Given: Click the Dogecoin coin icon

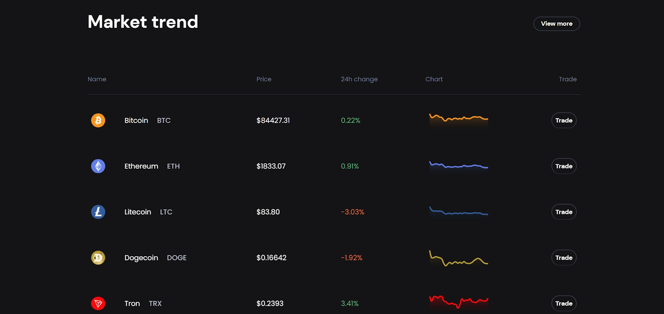Looking at the screenshot, I should tap(98, 258).
